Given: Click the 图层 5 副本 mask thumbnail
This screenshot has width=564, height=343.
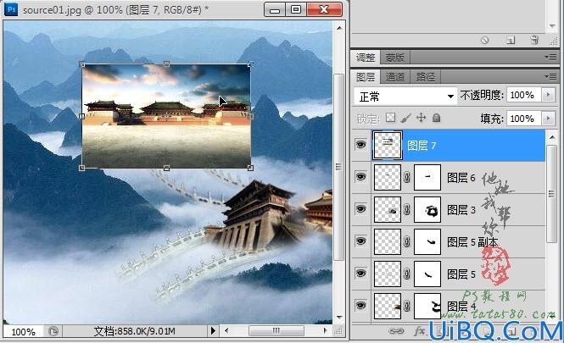Looking at the screenshot, I should coord(427,241).
